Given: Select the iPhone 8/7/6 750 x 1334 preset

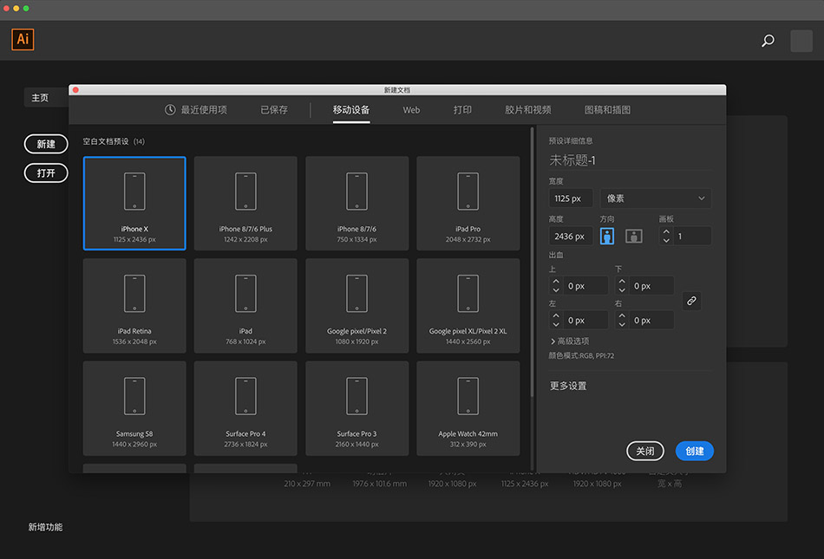Looking at the screenshot, I should (356, 203).
